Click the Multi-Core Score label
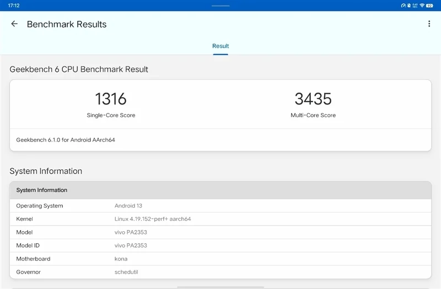441x289 pixels. 313,115
